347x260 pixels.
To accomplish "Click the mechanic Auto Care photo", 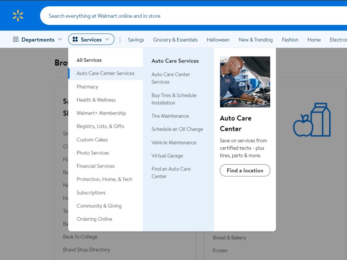I will [245, 82].
